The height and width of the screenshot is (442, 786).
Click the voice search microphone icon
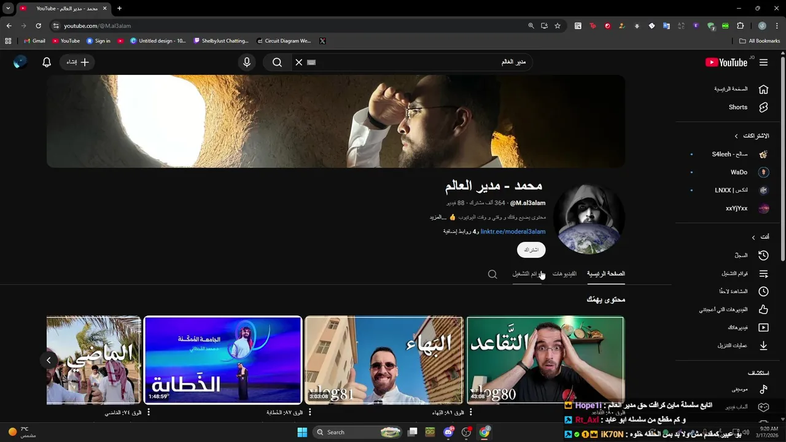click(247, 62)
